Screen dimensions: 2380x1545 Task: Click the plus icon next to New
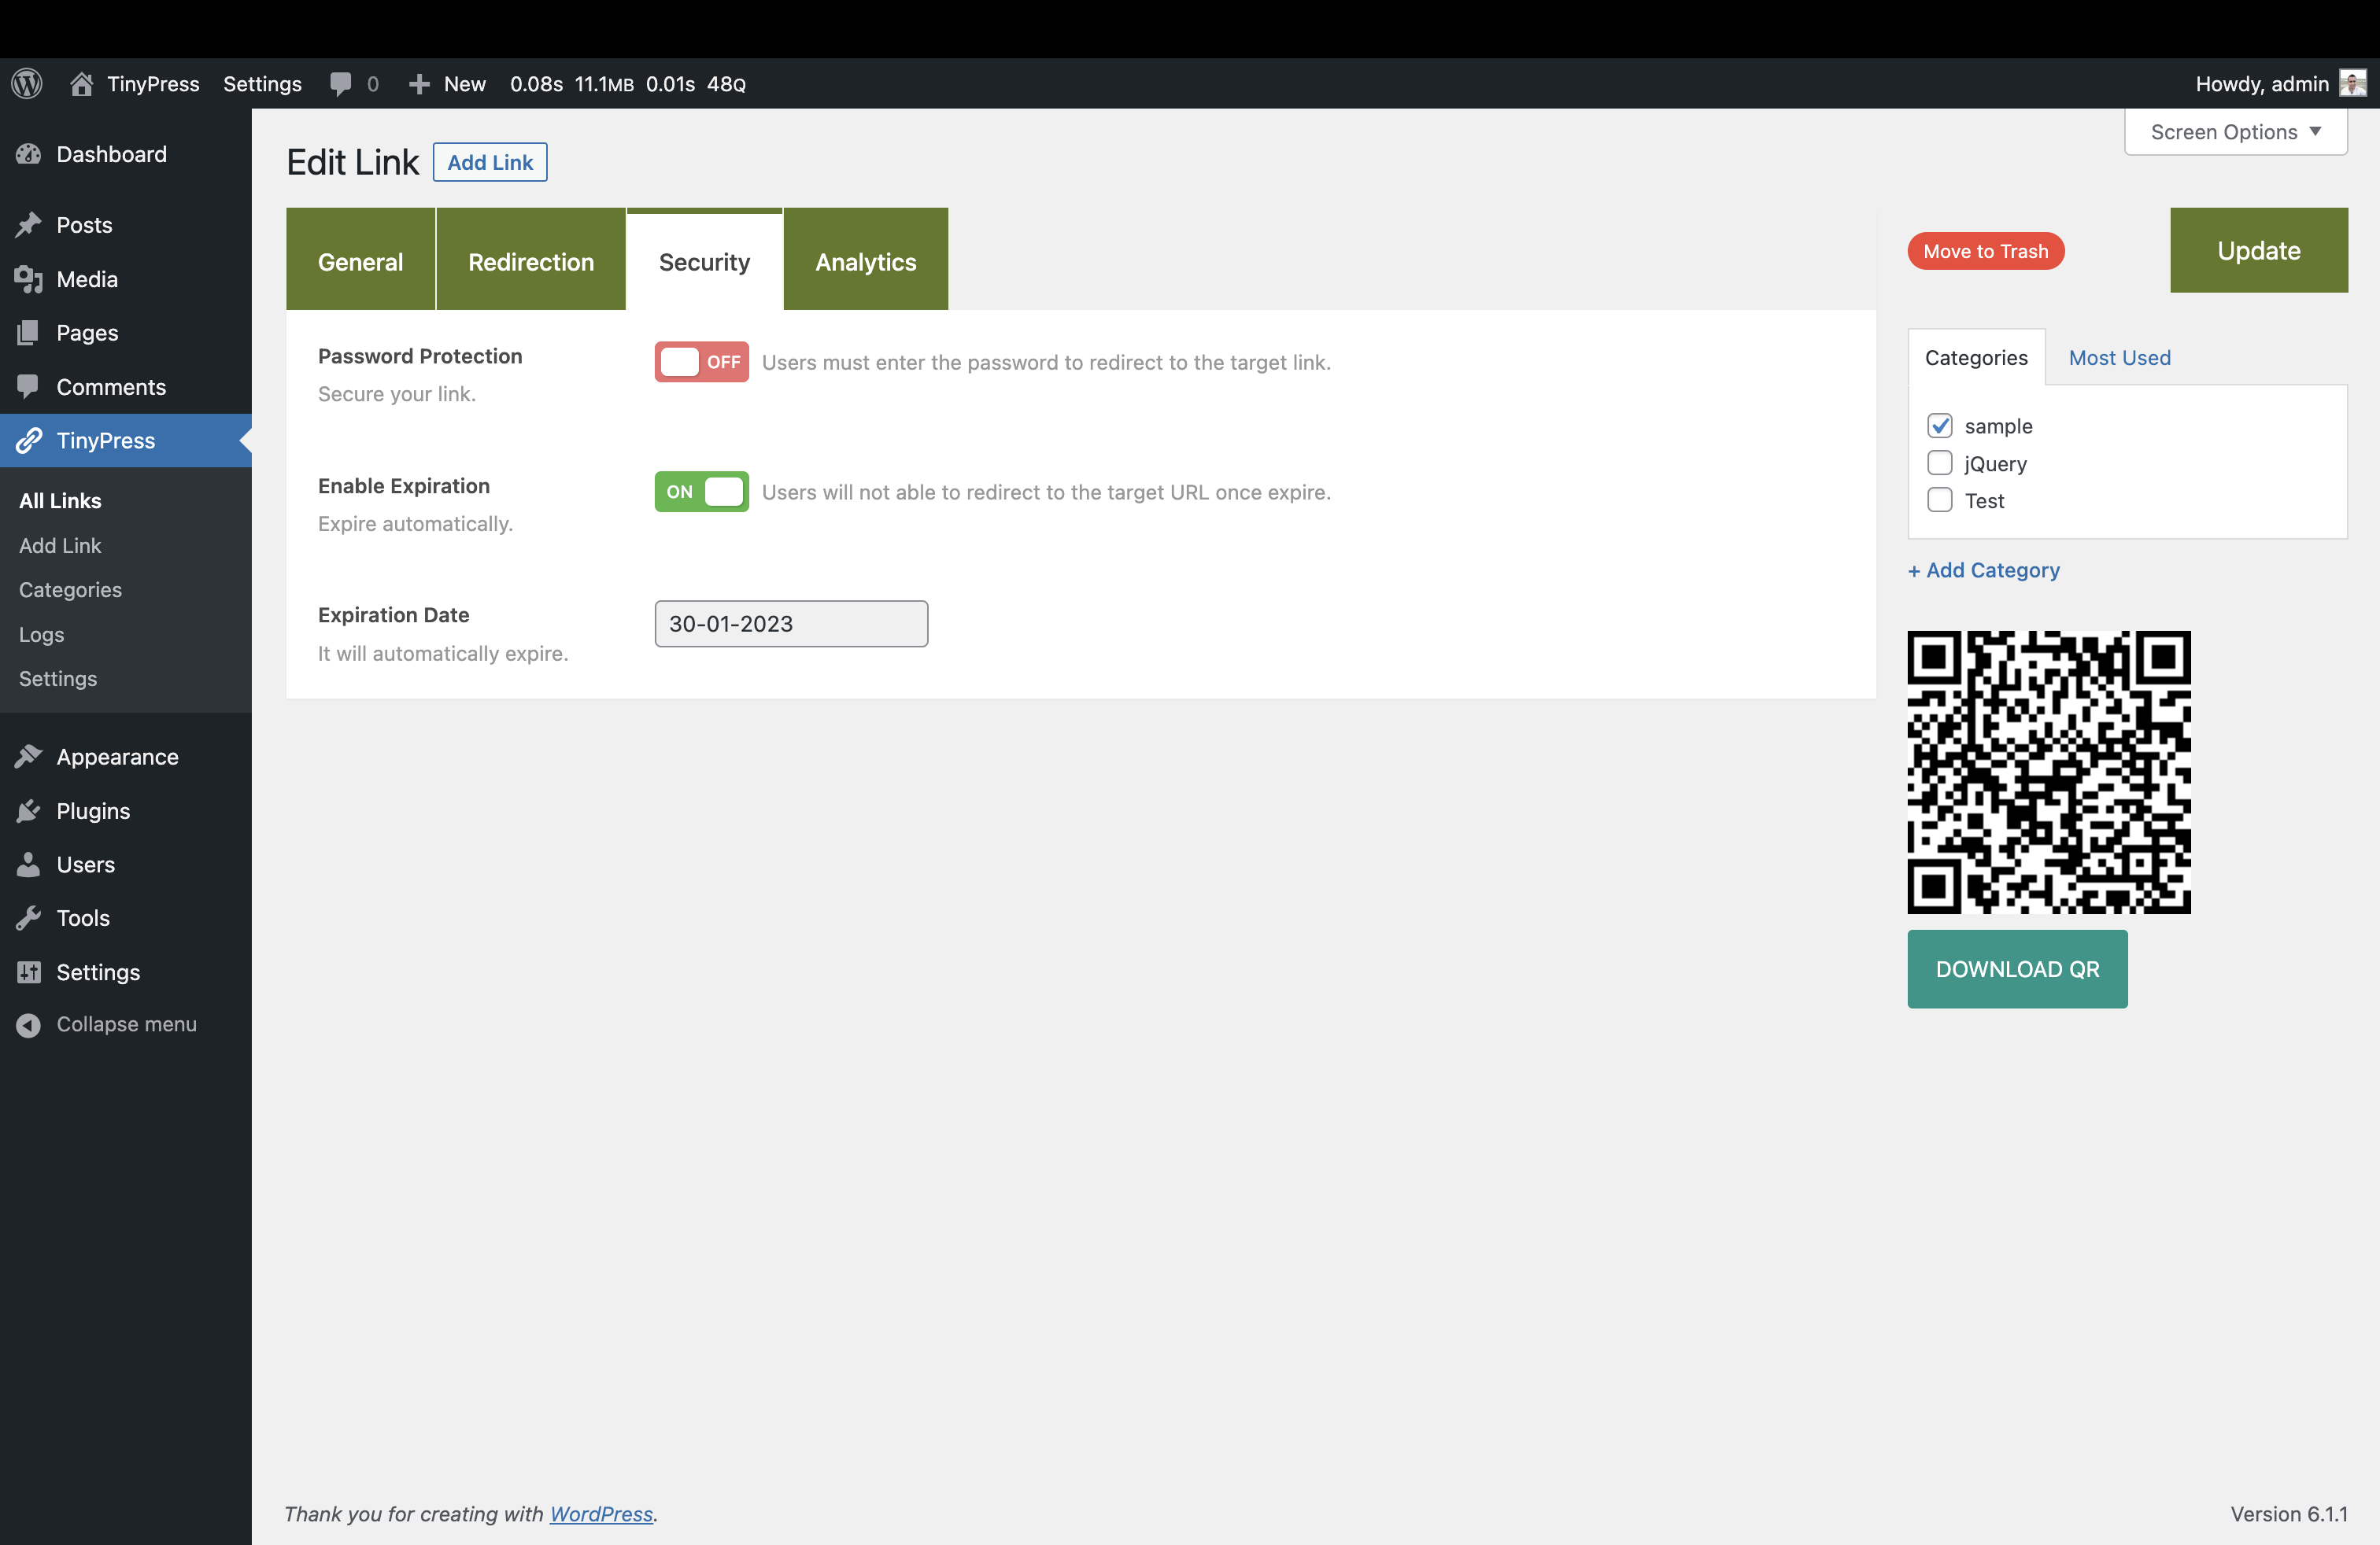419,84
